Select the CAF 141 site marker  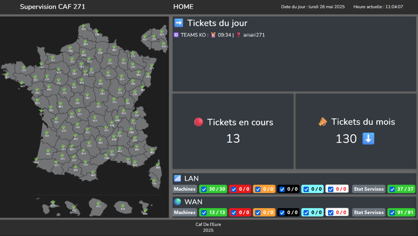click(x=53, y=58)
